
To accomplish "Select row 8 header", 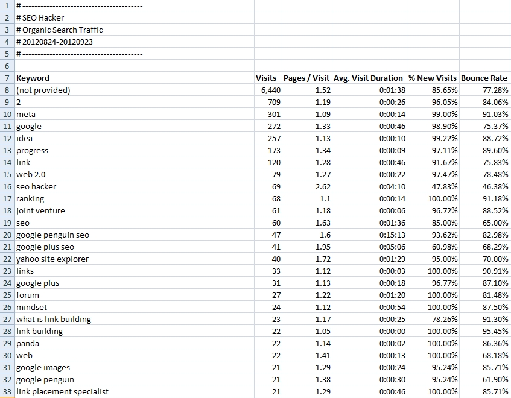I will click(x=7, y=90).
